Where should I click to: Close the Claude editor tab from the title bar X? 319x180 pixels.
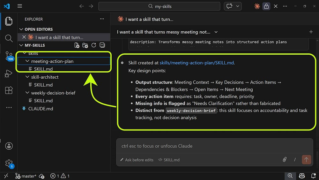click(276, 6)
